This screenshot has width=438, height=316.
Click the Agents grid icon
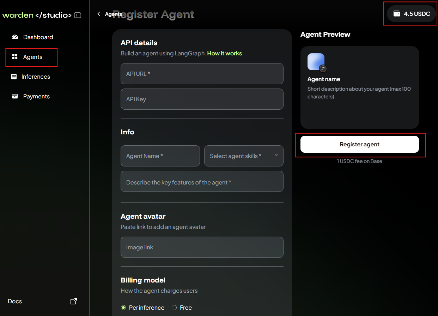(x=14, y=57)
